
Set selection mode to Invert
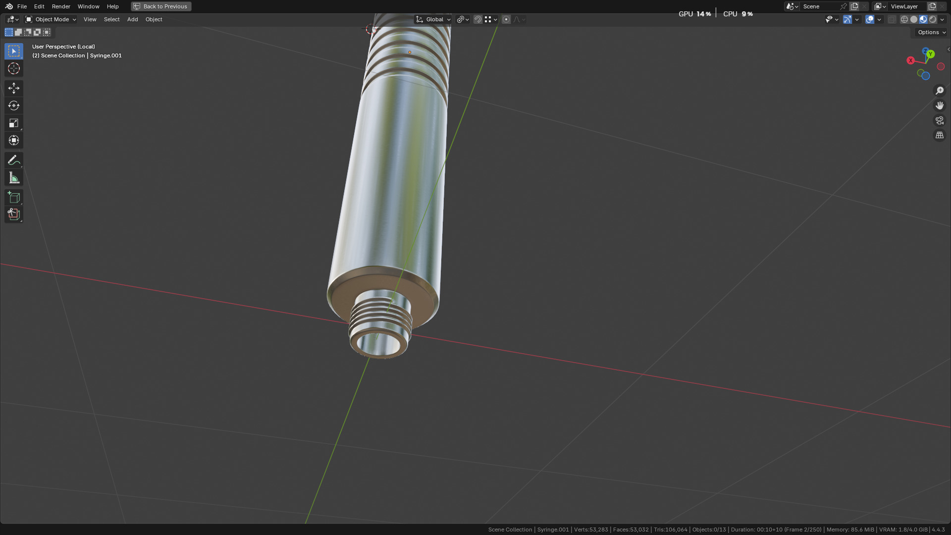coord(37,32)
